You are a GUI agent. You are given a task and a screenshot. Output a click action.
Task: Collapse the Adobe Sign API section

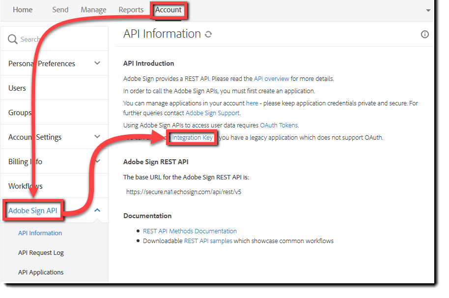coord(97,210)
